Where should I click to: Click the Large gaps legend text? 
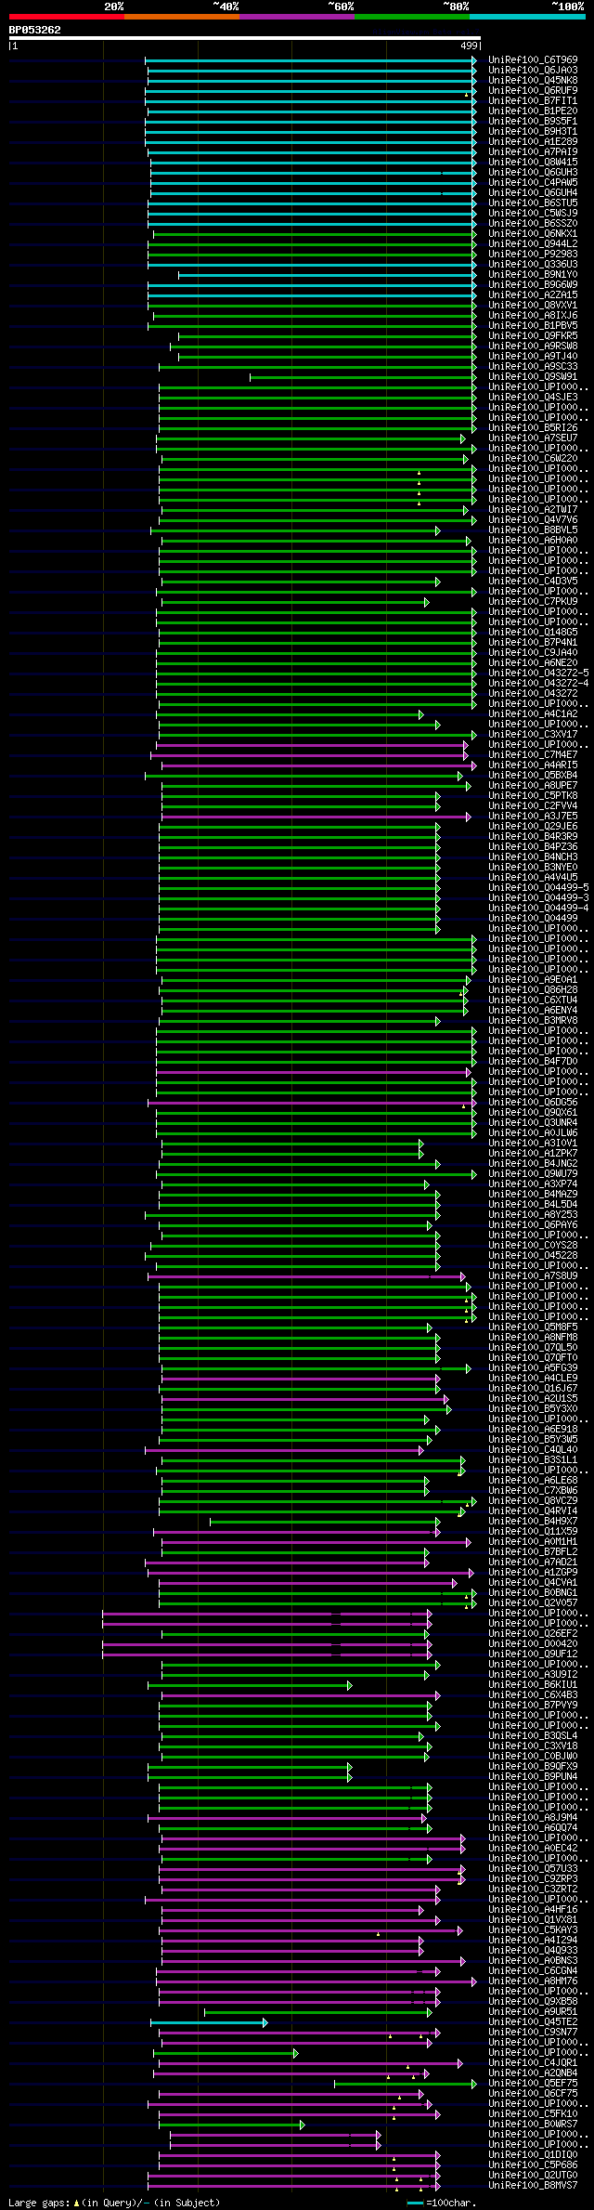point(114,2203)
